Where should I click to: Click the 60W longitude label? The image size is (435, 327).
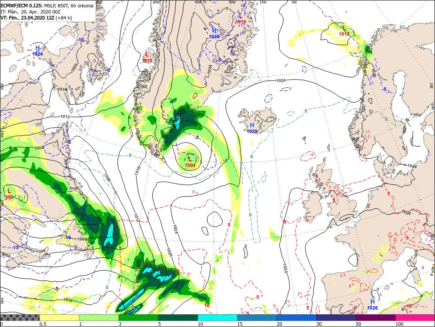tap(157, 2)
